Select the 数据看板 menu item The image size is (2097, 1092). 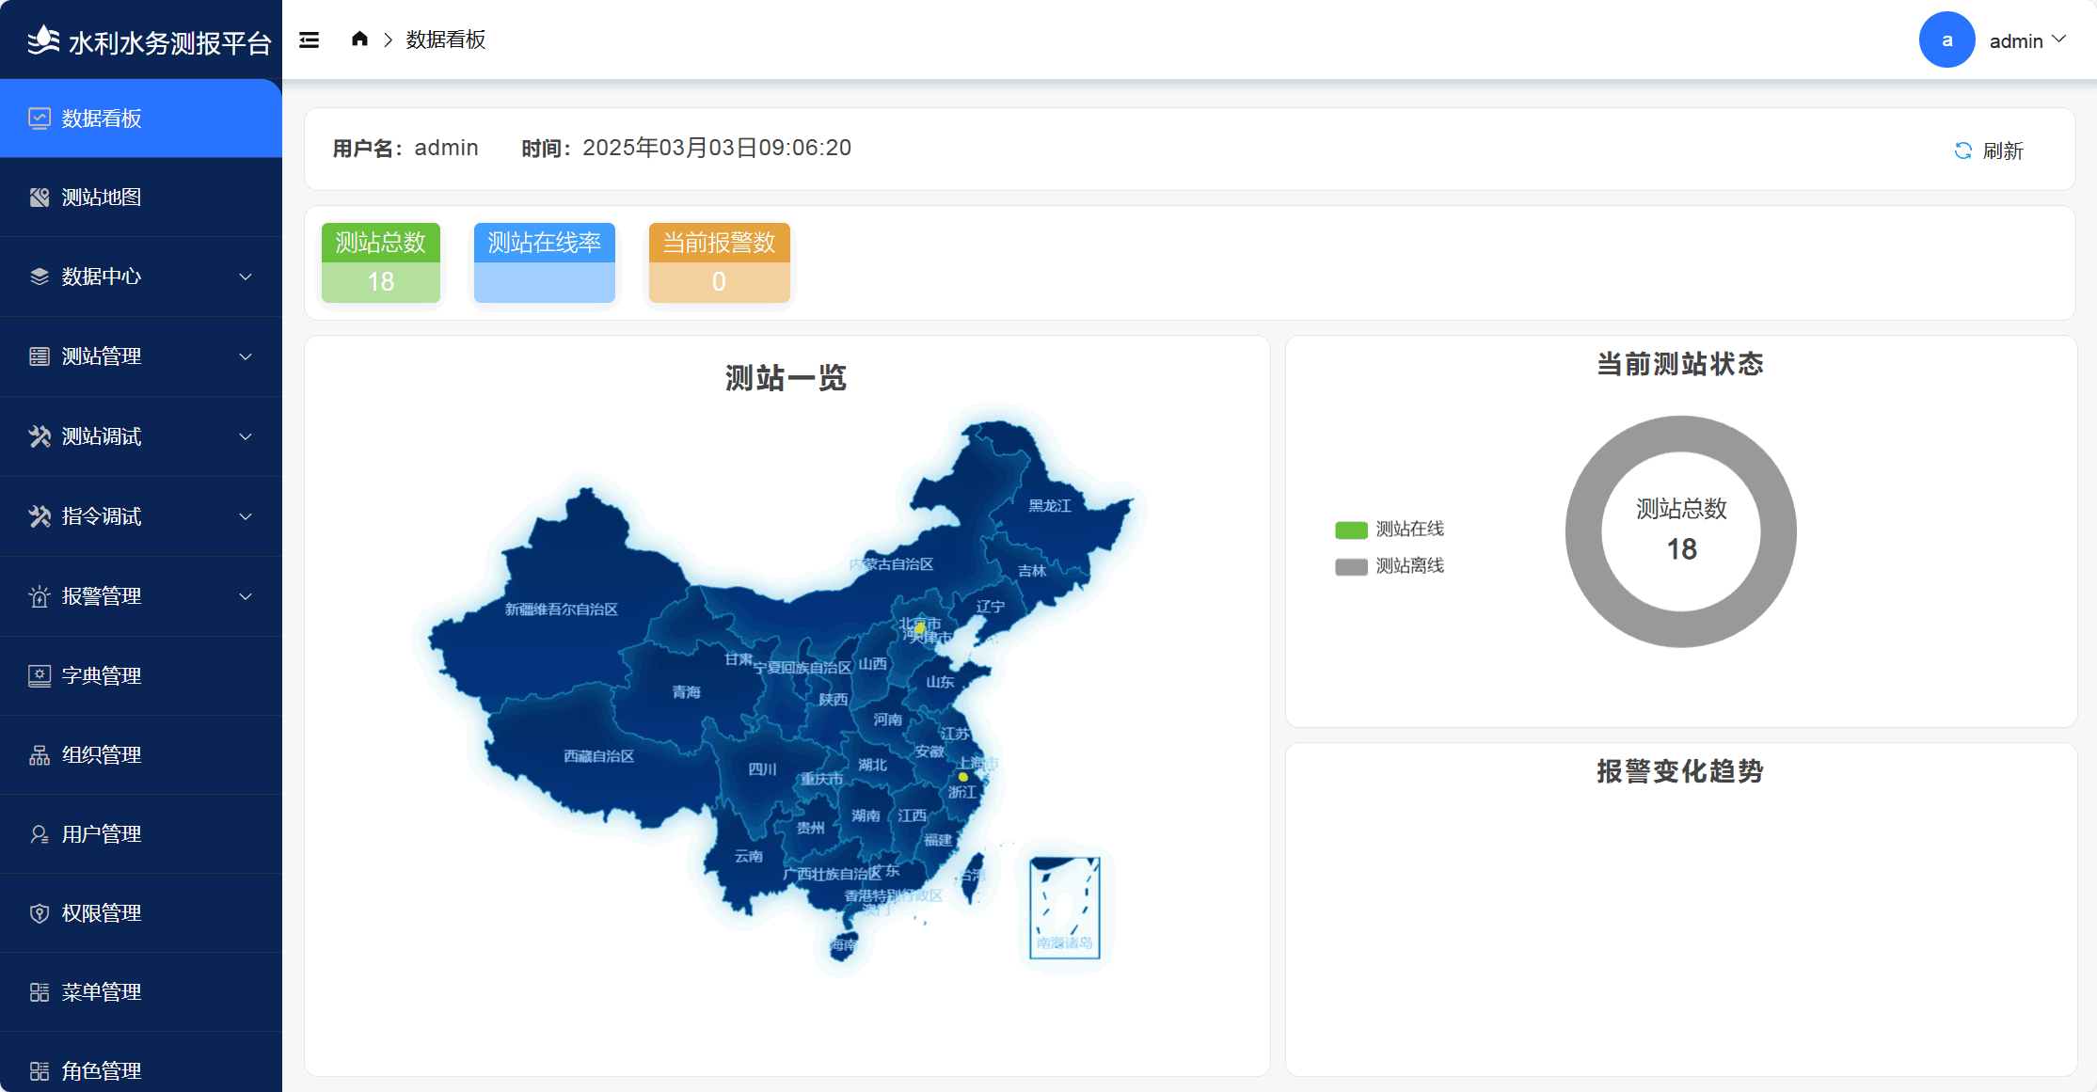tap(102, 119)
